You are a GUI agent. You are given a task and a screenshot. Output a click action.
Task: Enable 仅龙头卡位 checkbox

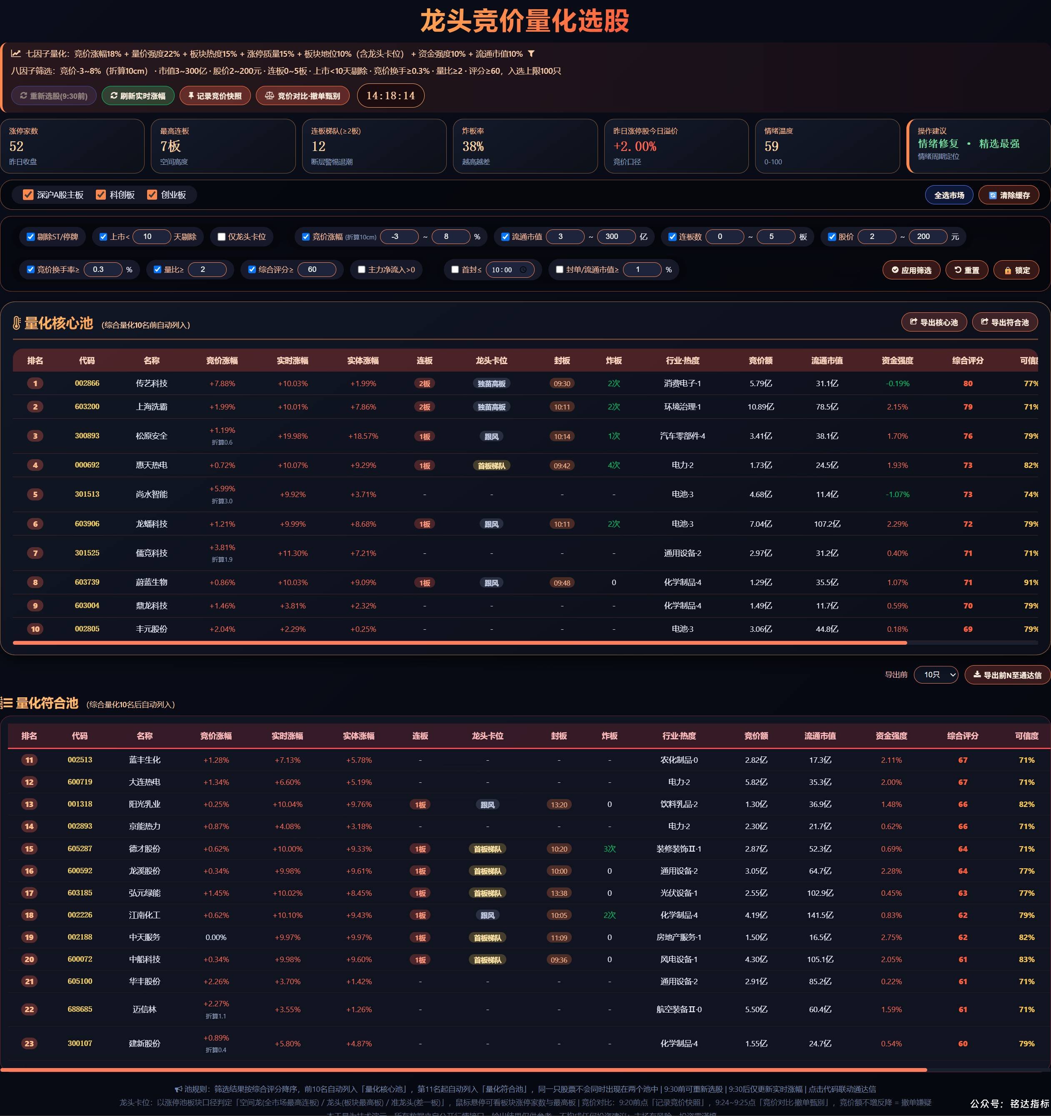coord(222,237)
